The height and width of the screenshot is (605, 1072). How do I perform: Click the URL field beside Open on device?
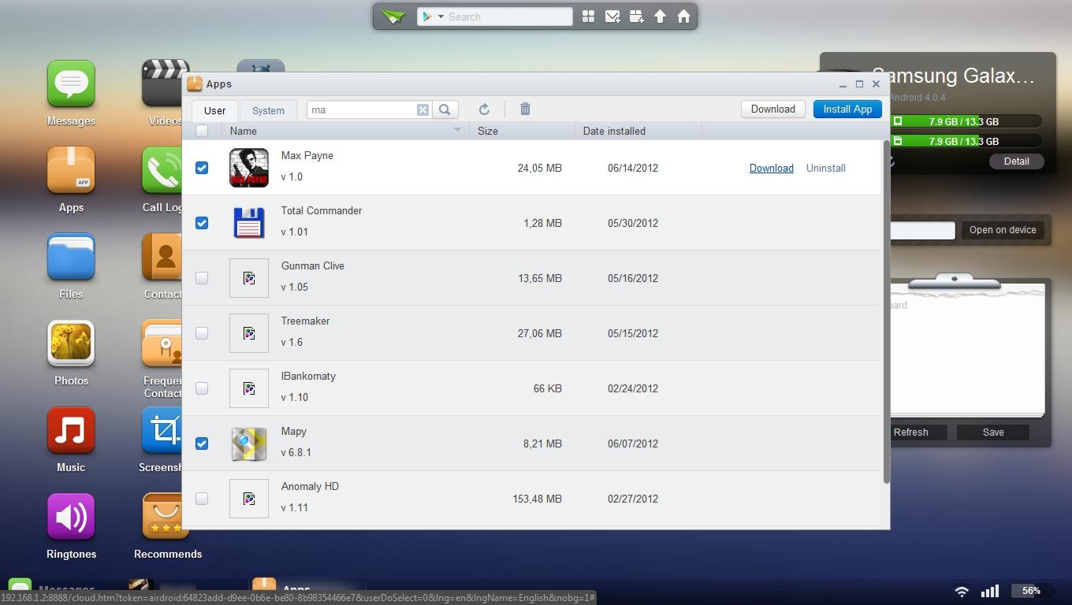point(923,230)
